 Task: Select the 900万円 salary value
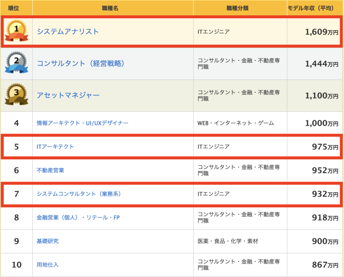click(325, 241)
